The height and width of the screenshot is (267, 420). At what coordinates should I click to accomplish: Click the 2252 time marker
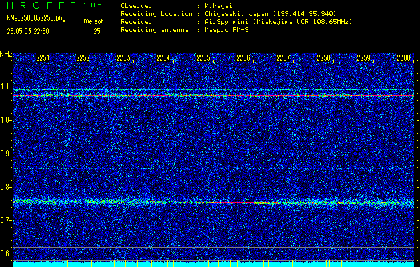pos(83,58)
